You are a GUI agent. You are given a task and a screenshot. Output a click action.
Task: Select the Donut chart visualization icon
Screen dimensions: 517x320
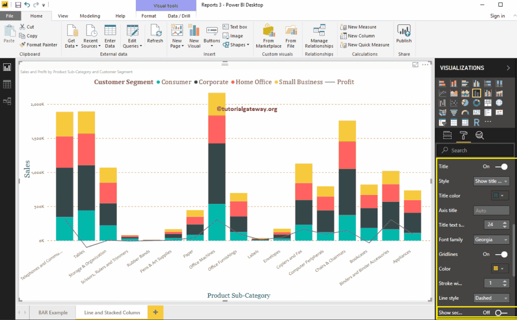[x=476, y=102]
